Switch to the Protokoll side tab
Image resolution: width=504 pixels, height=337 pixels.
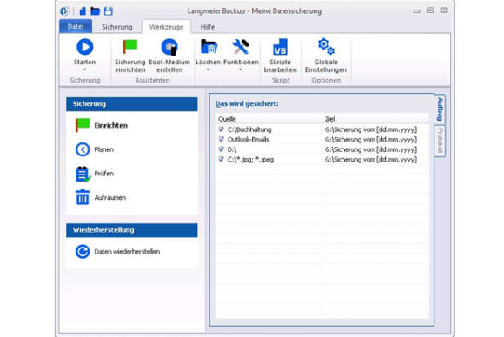(440, 141)
